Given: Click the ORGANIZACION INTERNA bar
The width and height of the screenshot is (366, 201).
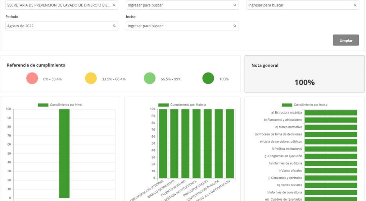Looking at the screenshot, I should point(163,144).
